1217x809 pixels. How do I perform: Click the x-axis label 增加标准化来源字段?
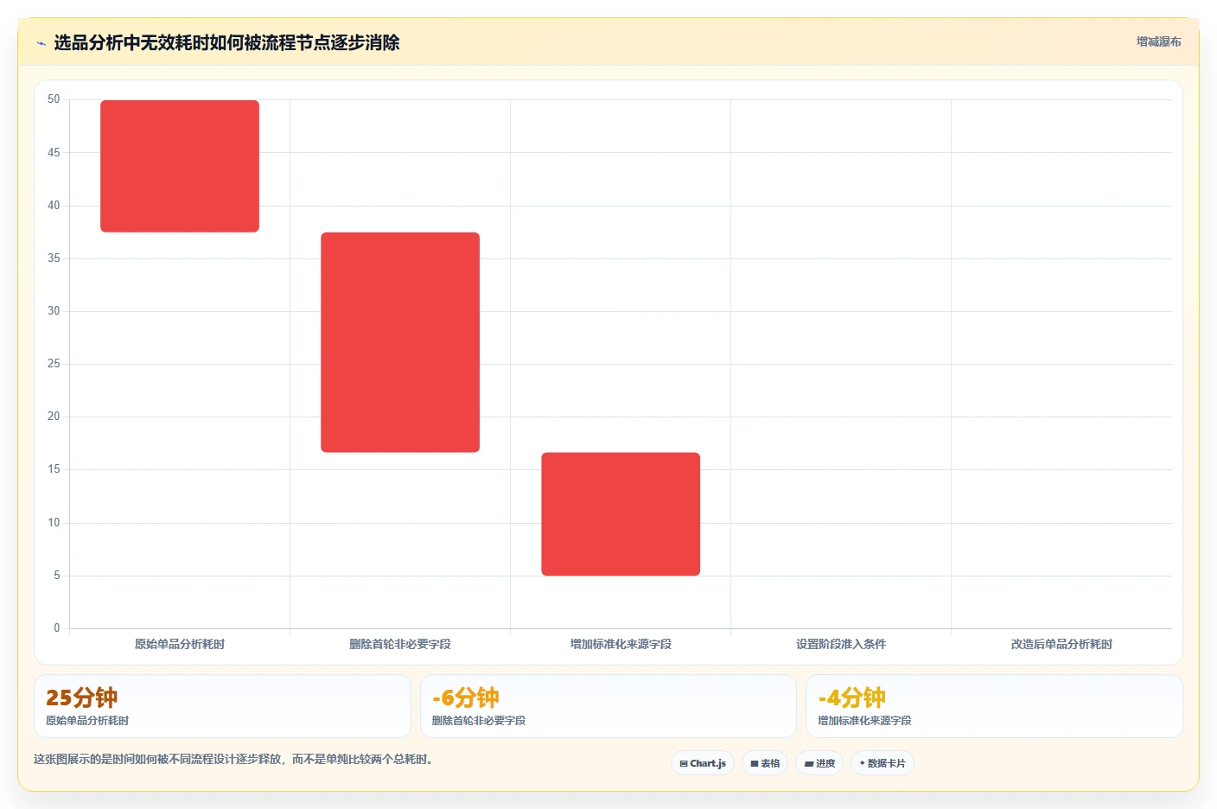621,644
